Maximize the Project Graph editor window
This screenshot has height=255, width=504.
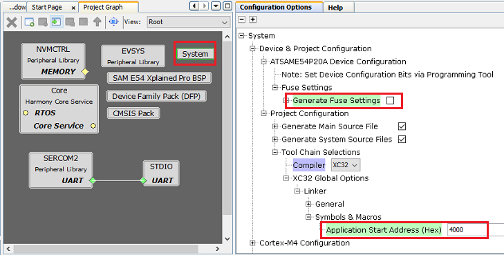click(227, 6)
